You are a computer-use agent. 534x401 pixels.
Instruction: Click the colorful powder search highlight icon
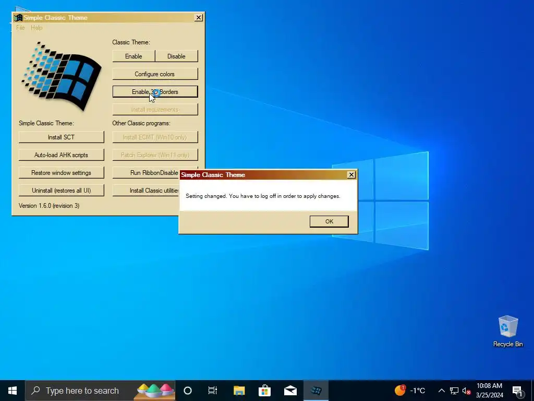pyautogui.click(x=155, y=391)
